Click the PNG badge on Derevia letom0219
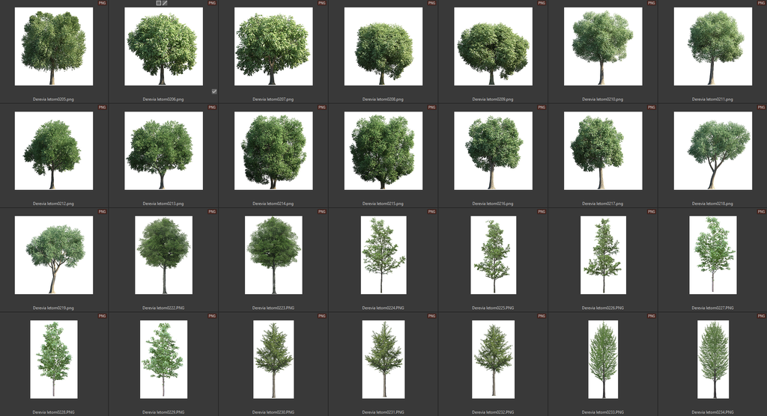The image size is (767, 416). pos(102,212)
